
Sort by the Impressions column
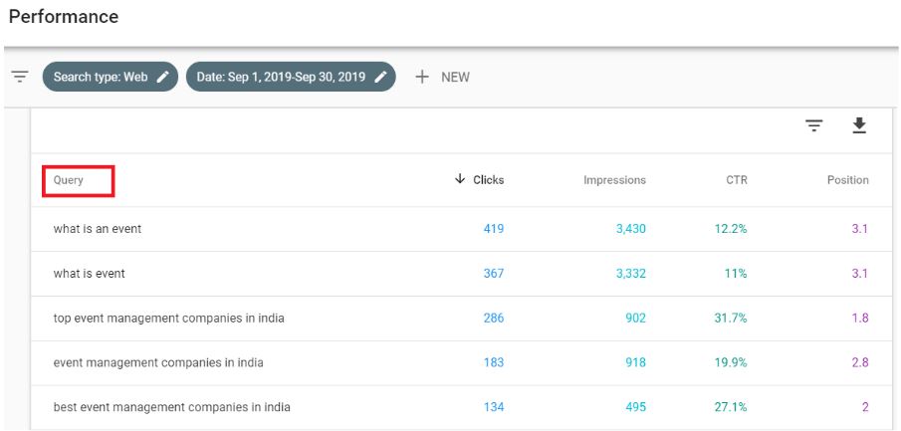point(614,180)
